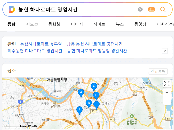Switch to the 이미지 tab

pyautogui.click(x=77, y=24)
